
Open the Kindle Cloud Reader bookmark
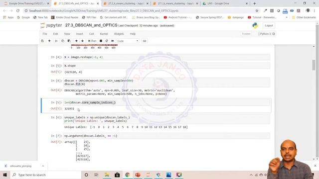65,17
